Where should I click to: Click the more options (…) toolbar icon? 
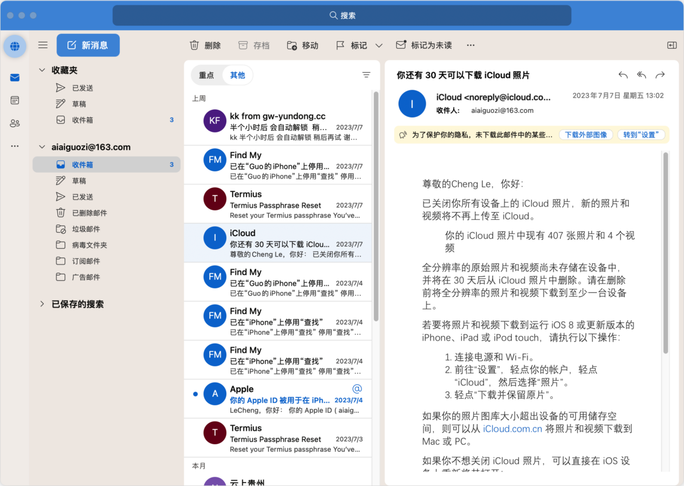pos(471,45)
